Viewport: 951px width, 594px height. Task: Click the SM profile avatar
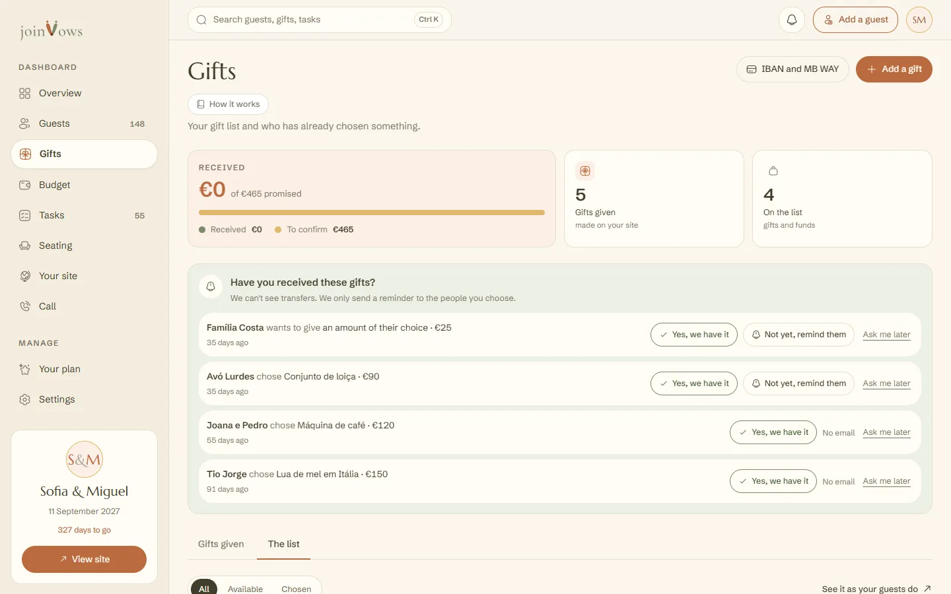(919, 20)
